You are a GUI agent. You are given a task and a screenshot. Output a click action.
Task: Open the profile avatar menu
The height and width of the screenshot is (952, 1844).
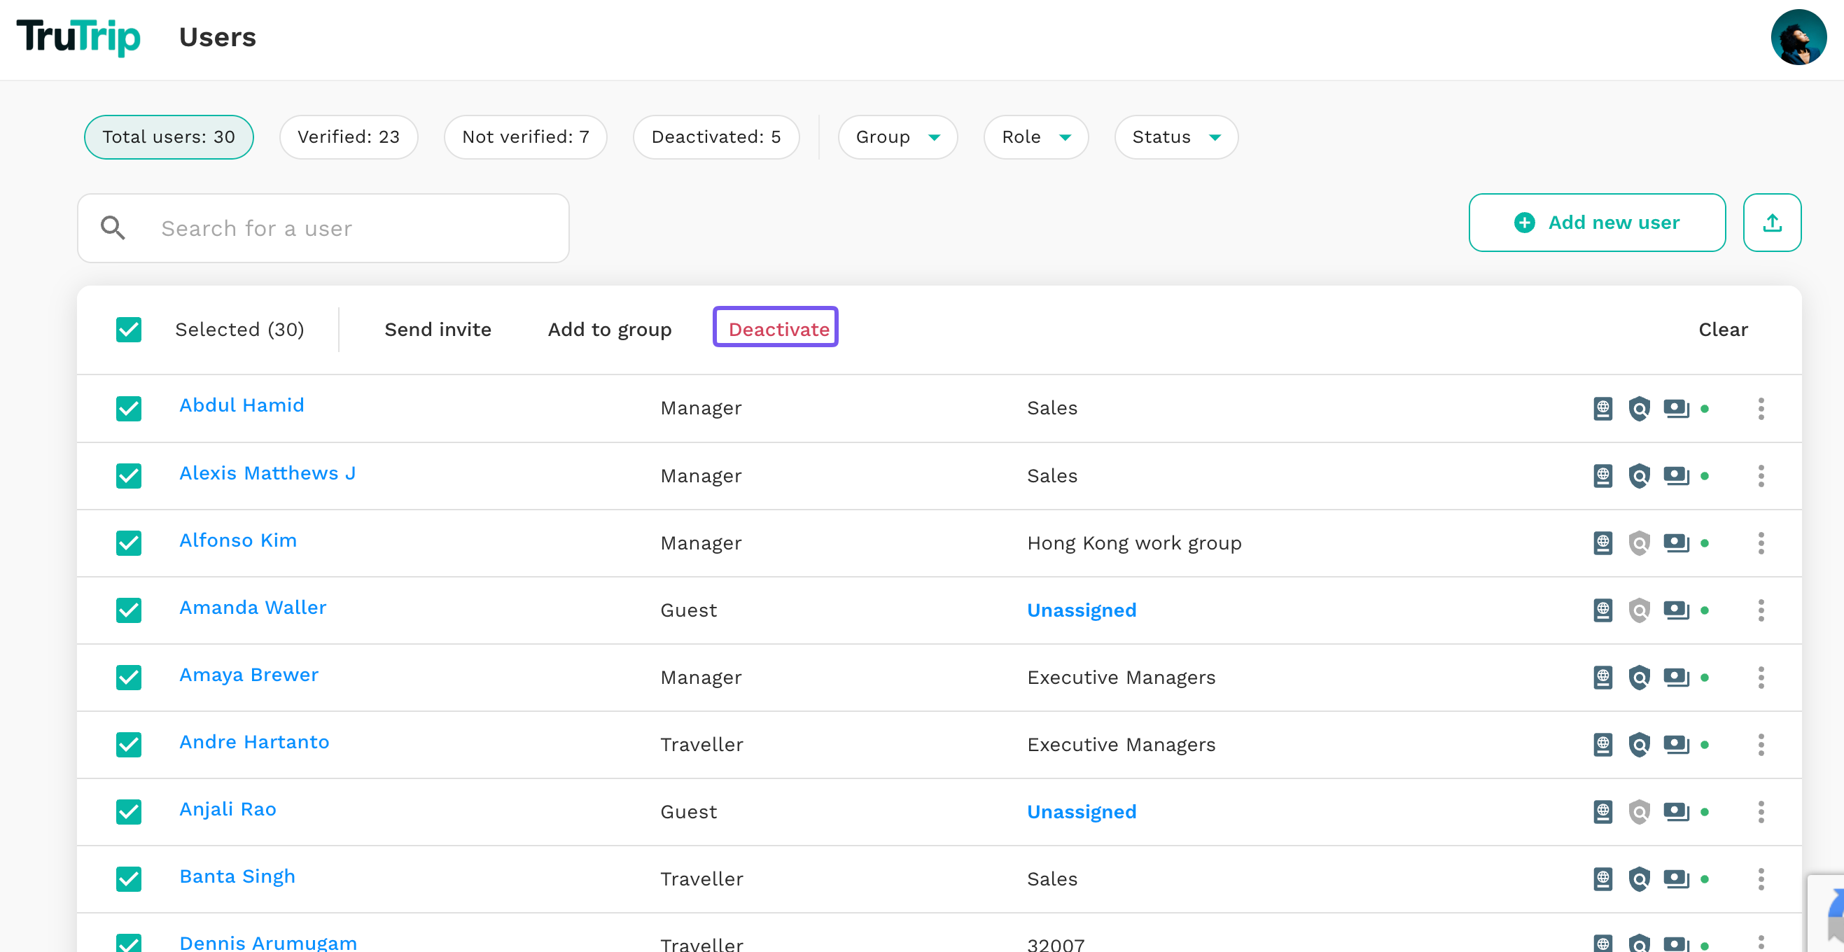1798,37
